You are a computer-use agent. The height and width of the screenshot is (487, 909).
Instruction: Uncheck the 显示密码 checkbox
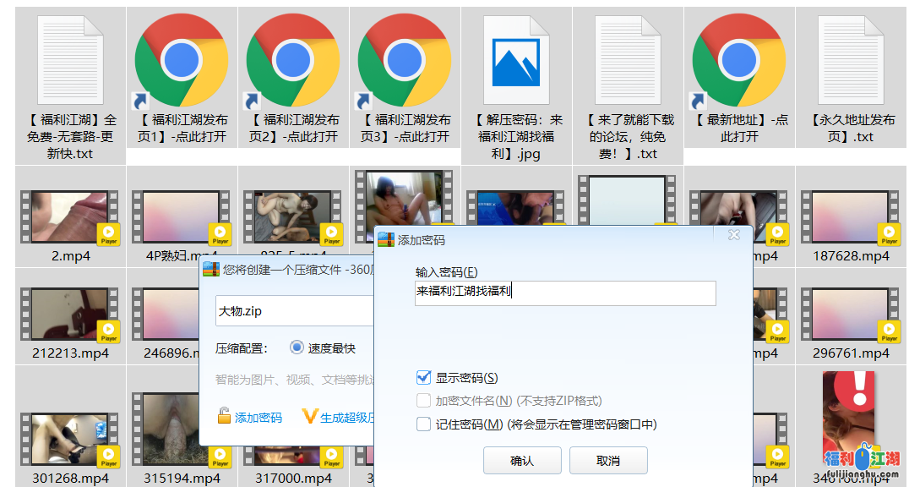point(423,377)
